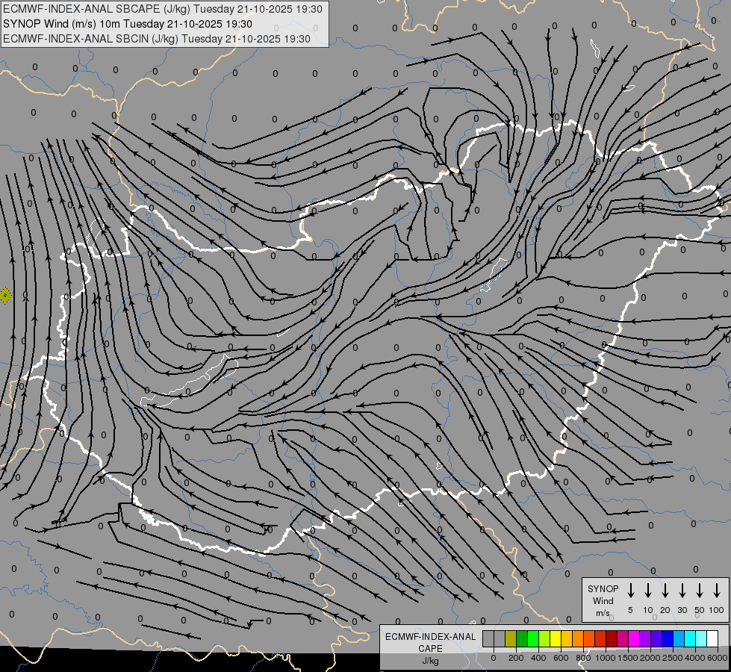
Task: Click the 2500 tick label on the CAPE scale
Action: tap(673, 658)
